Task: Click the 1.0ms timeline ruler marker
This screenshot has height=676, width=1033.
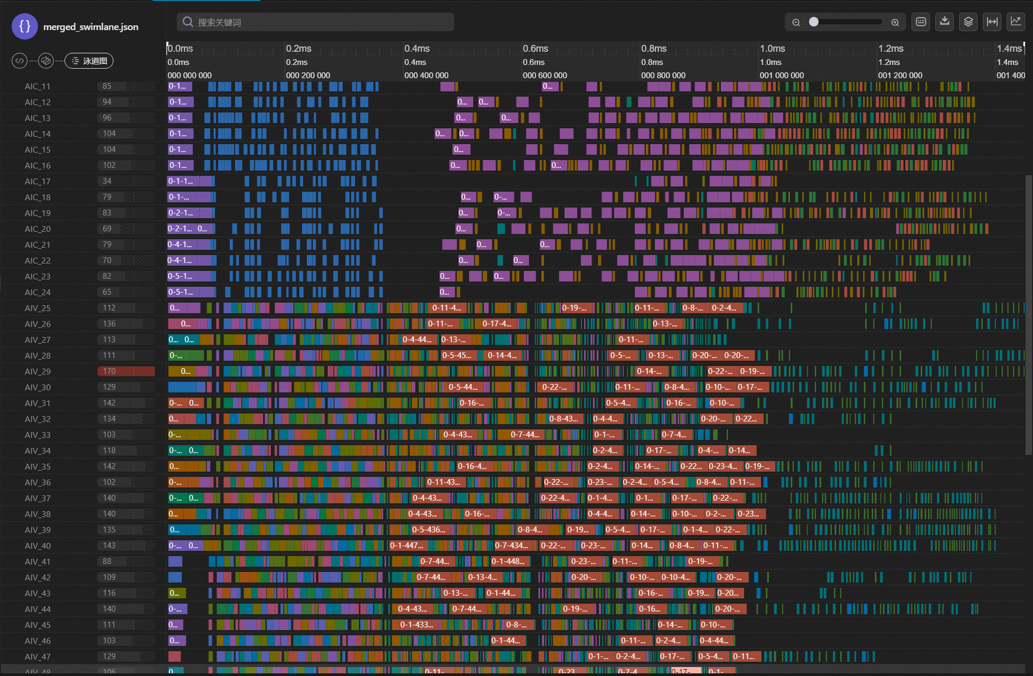Action: [x=772, y=49]
